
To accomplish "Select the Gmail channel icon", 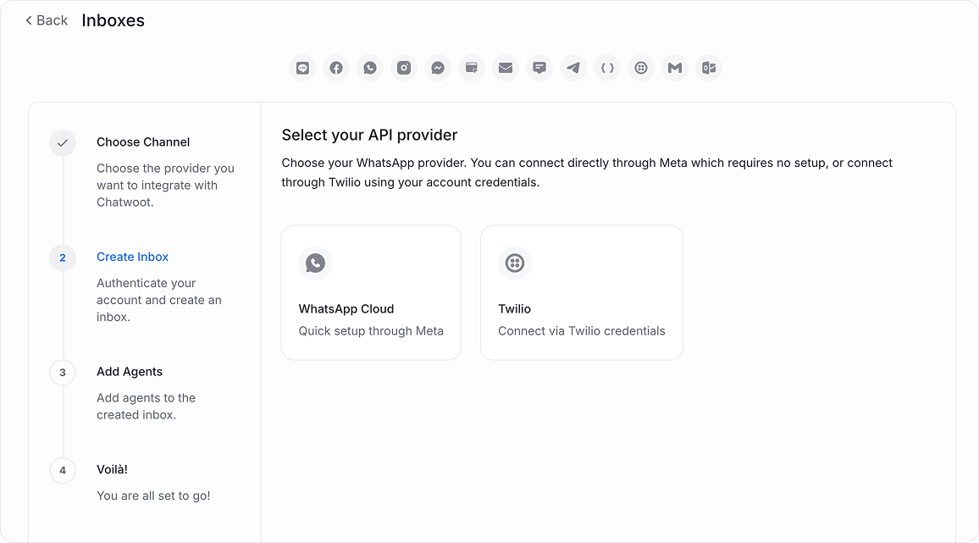I will (675, 68).
